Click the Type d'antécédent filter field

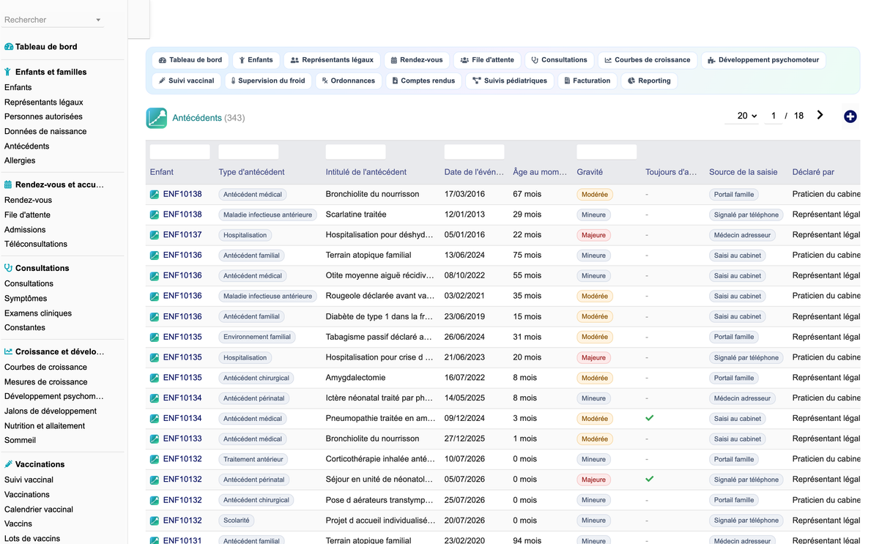[248, 152]
